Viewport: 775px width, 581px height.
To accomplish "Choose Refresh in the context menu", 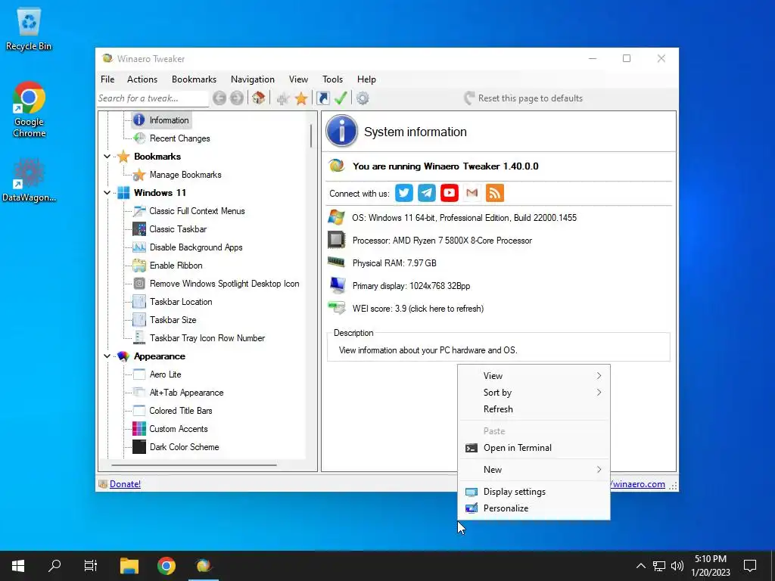I will click(534, 409).
